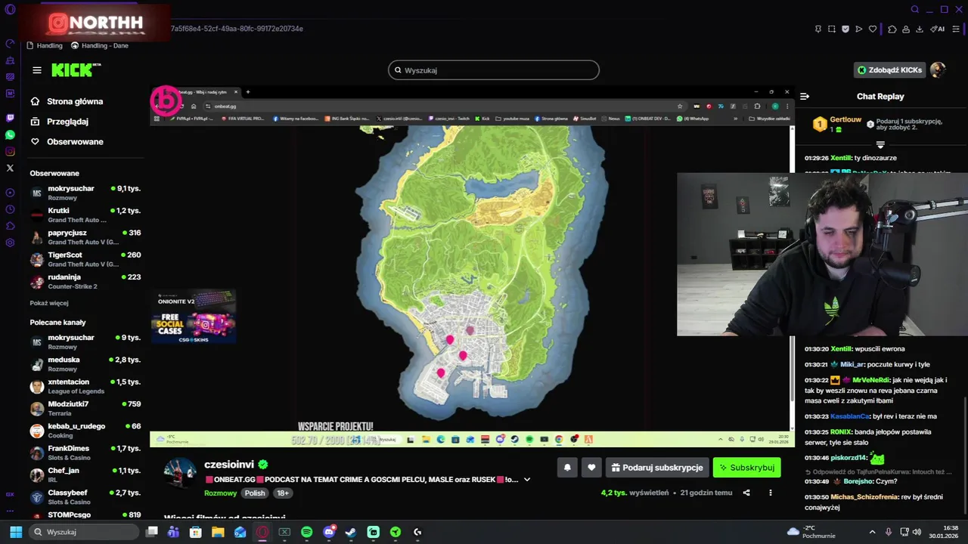Image resolution: width=968 pixels, height=544 pixels.
Task: Open Opera player icon in sidebar
Action: 10,193
